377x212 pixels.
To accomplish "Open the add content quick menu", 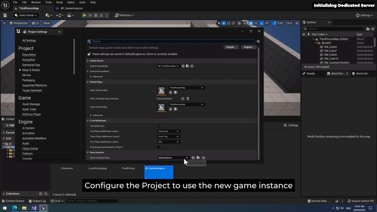I will [x=48, y=15].
